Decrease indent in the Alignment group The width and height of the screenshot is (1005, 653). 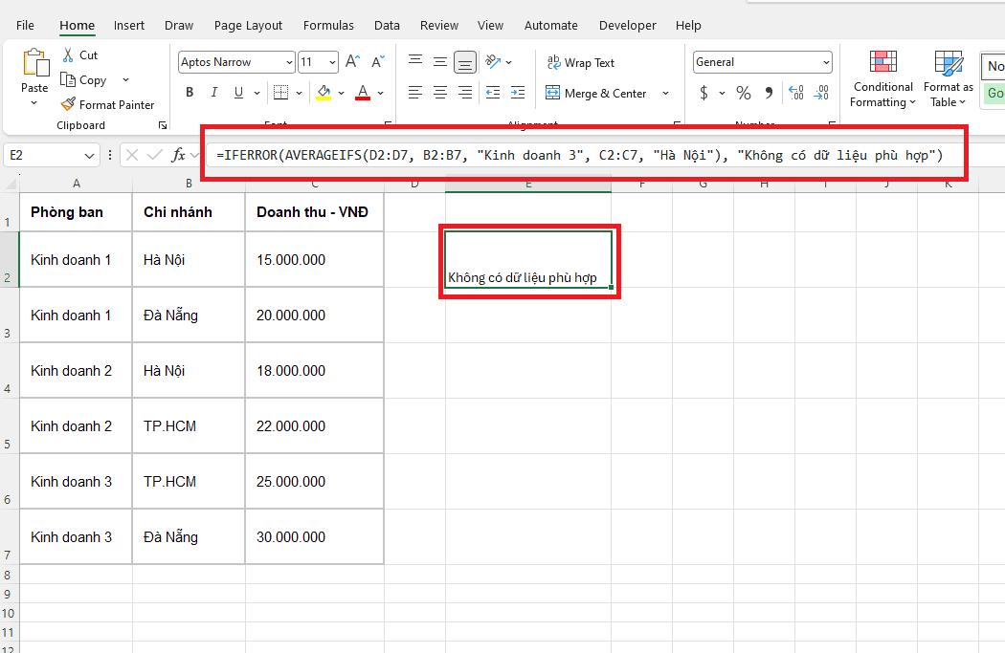coord(493,93)
